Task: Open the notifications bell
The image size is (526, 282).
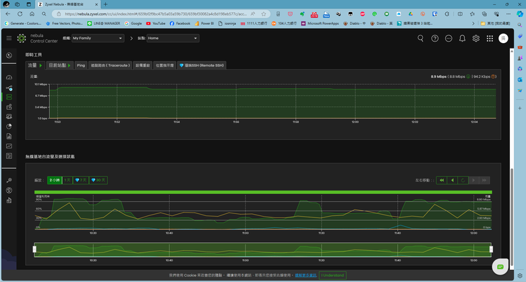Action: 462,38
